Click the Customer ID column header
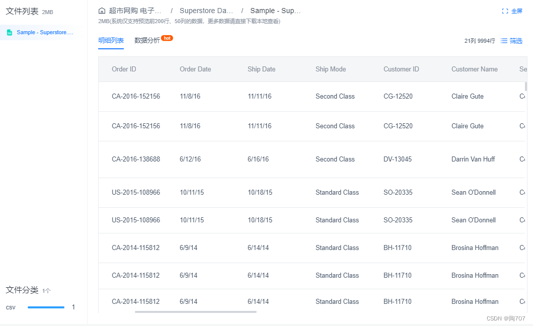This screenshot has width=533, height=326. tap(401, 69)
